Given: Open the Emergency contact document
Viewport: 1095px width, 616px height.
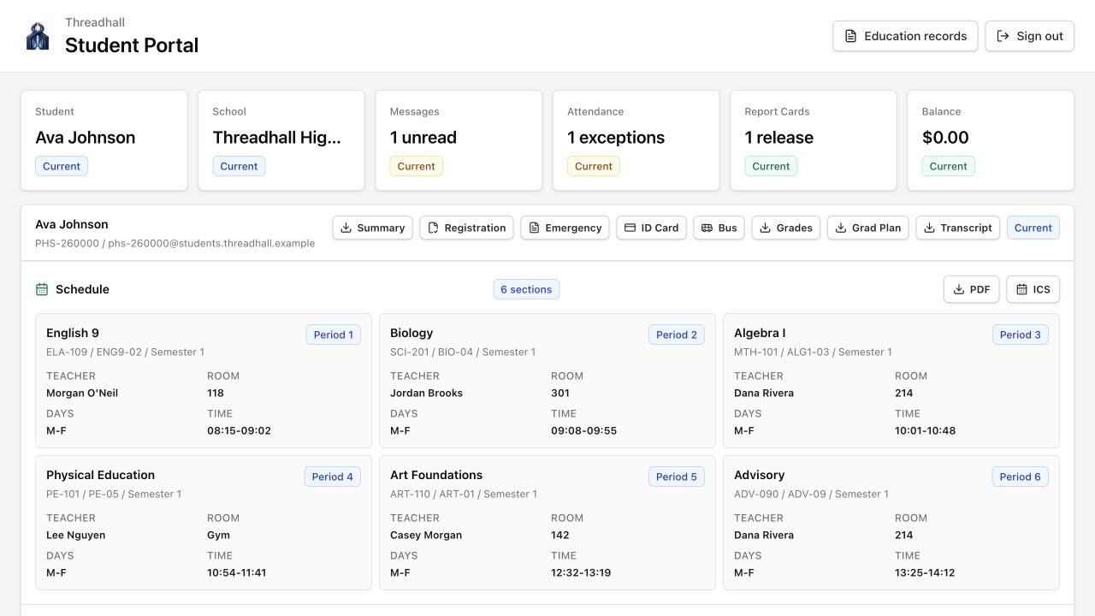Looking at the screenshot, I should pyautogui.click(x=565, y=228).
